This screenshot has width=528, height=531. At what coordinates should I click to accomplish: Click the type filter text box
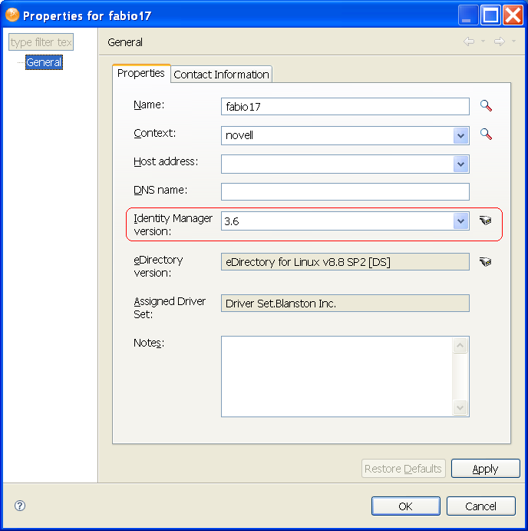(41, 42)
